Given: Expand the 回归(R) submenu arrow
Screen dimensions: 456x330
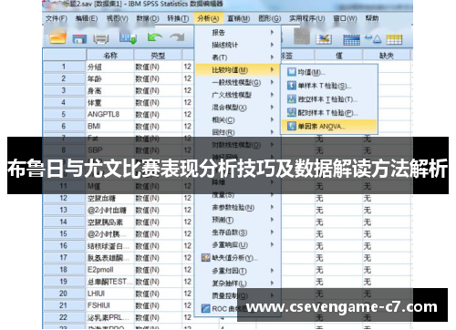Looking at the screenshot, I should [x=272, y=132].
